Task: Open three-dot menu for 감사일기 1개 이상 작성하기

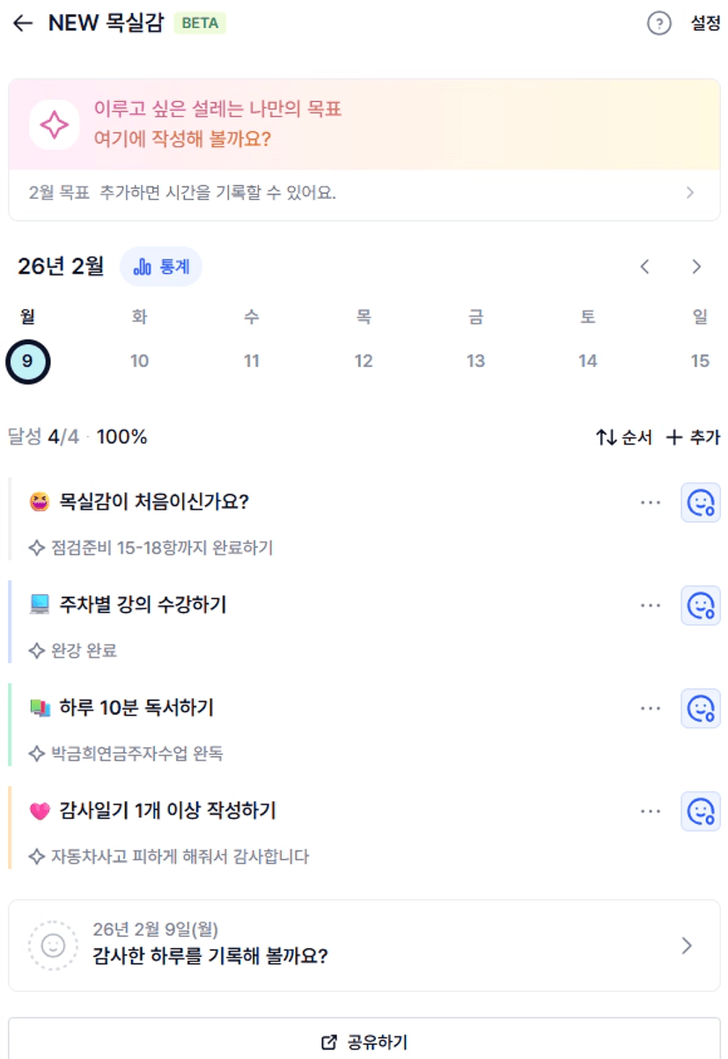Action: (651, 812)
